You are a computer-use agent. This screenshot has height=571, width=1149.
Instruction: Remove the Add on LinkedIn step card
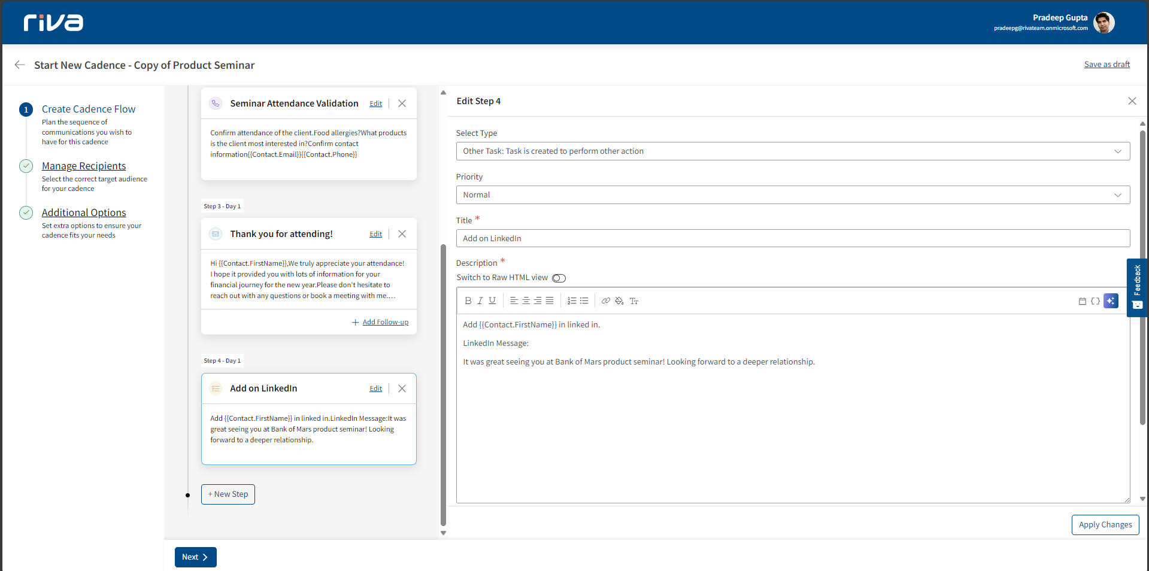pos(402,388)
